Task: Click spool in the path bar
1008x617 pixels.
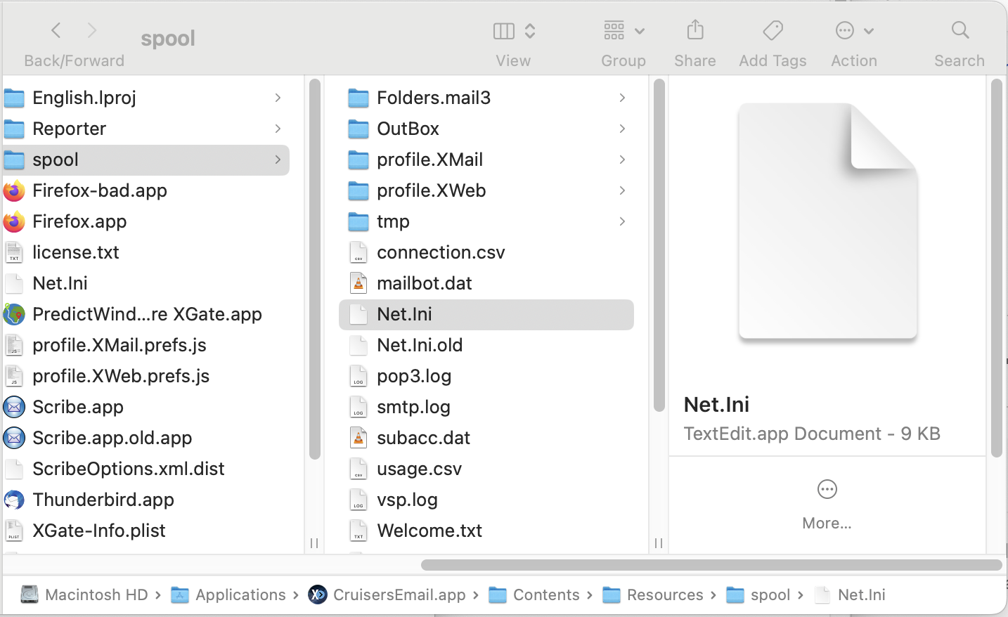Action: coord(770,595)
